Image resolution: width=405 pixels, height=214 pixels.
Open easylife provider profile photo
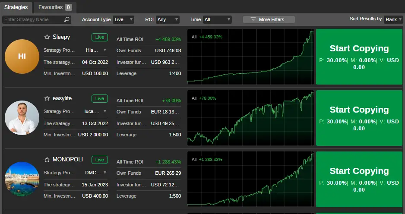pos(22,118)
